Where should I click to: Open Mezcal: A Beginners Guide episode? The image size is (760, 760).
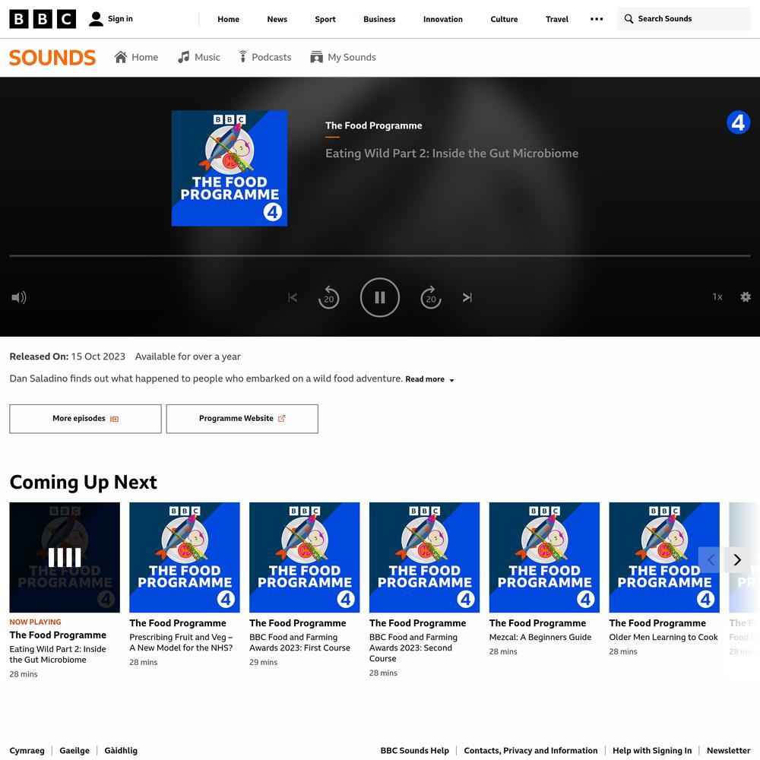540,637
